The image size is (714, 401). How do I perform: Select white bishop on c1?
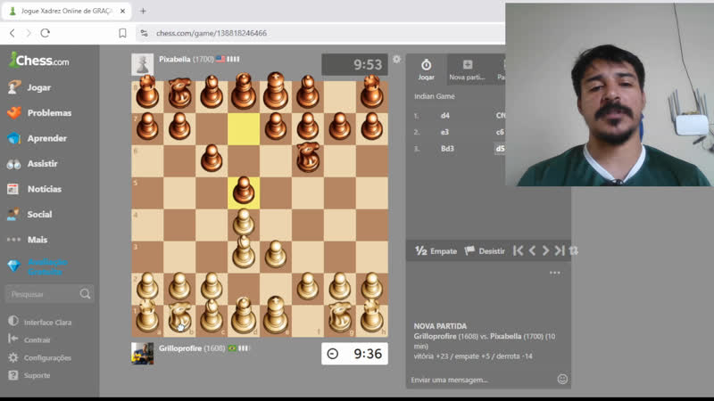(x=212, y=321)
